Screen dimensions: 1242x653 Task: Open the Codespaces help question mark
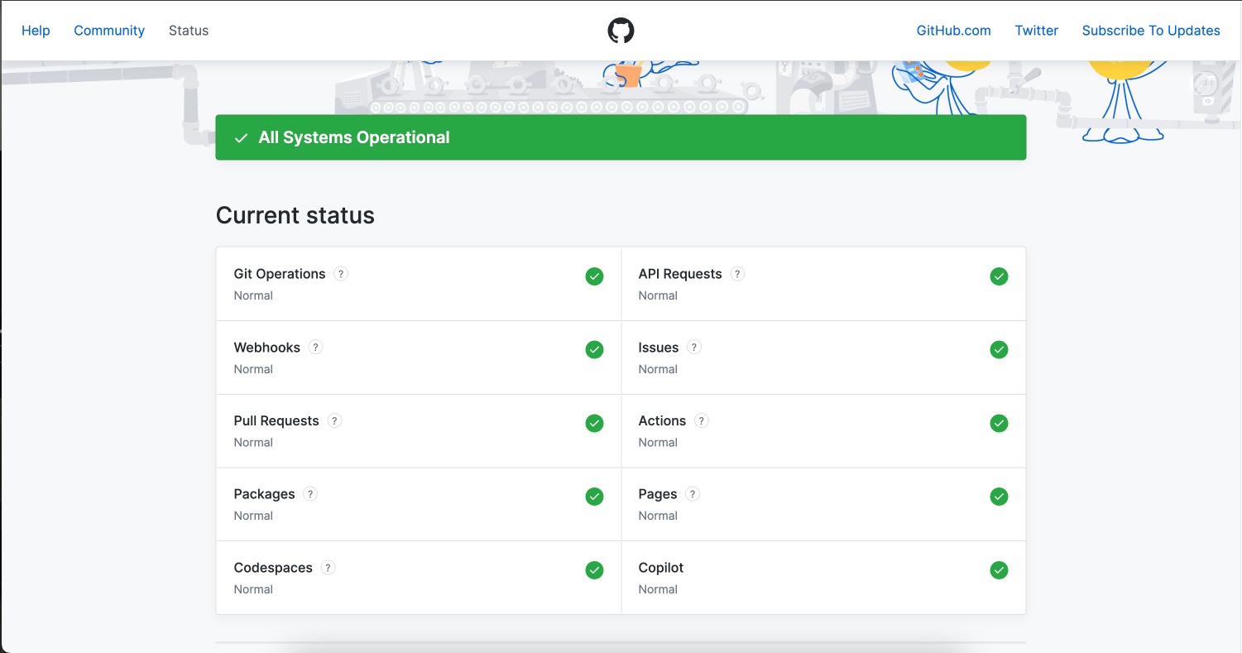(328, 568)
